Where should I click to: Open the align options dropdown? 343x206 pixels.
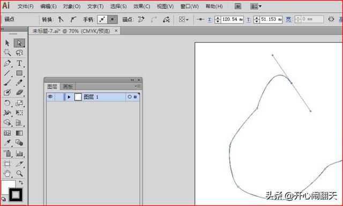pyautogui.click(x=183, y=19)
